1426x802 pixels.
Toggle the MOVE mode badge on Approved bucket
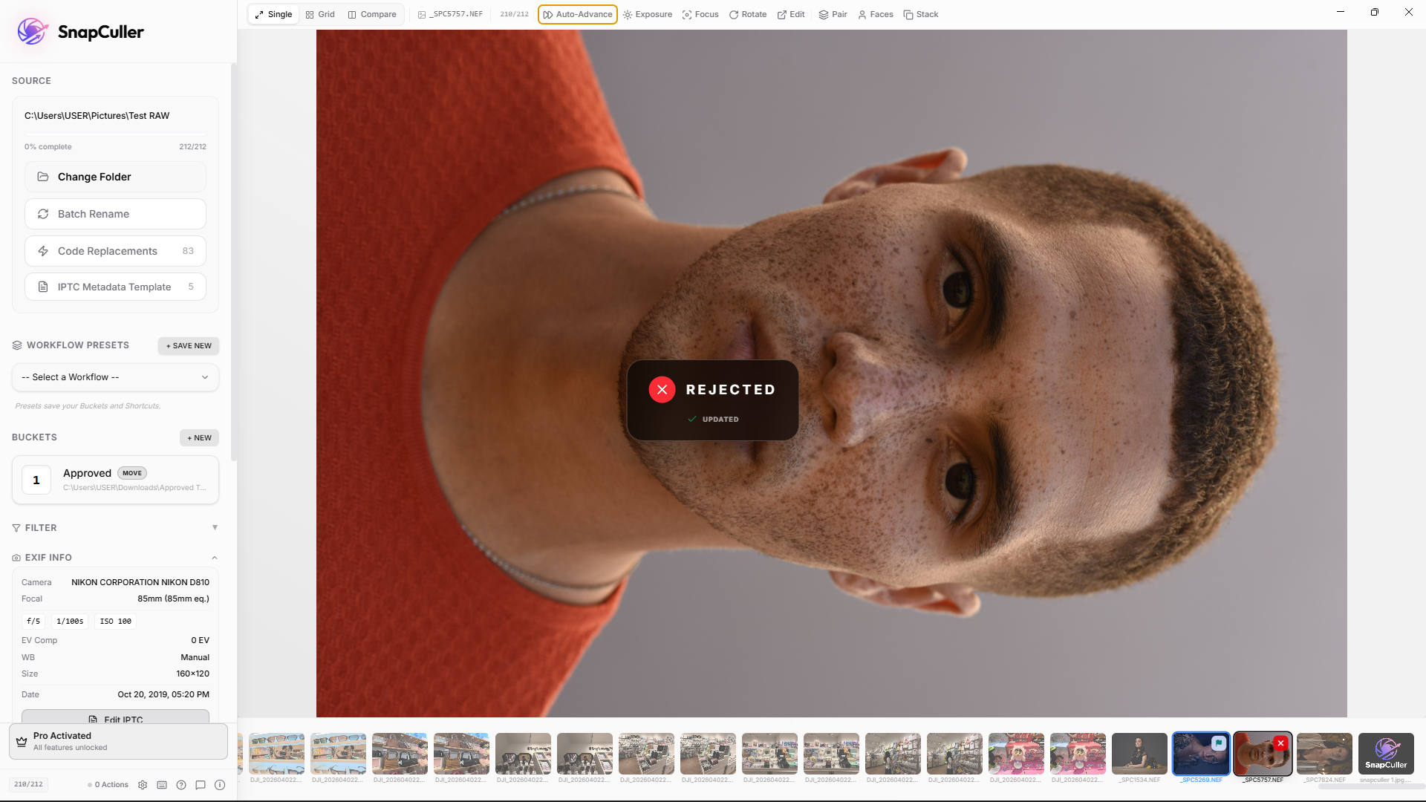click(132, 473)
